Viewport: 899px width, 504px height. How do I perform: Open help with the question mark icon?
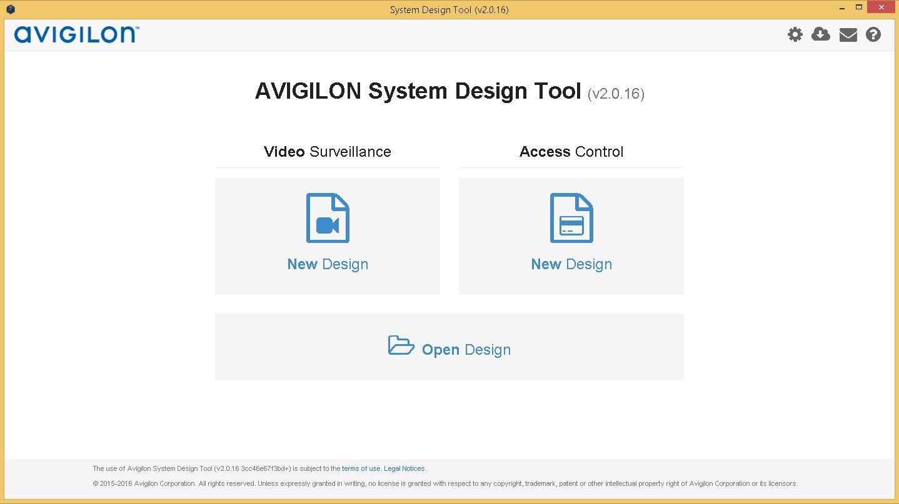[873, 34]
